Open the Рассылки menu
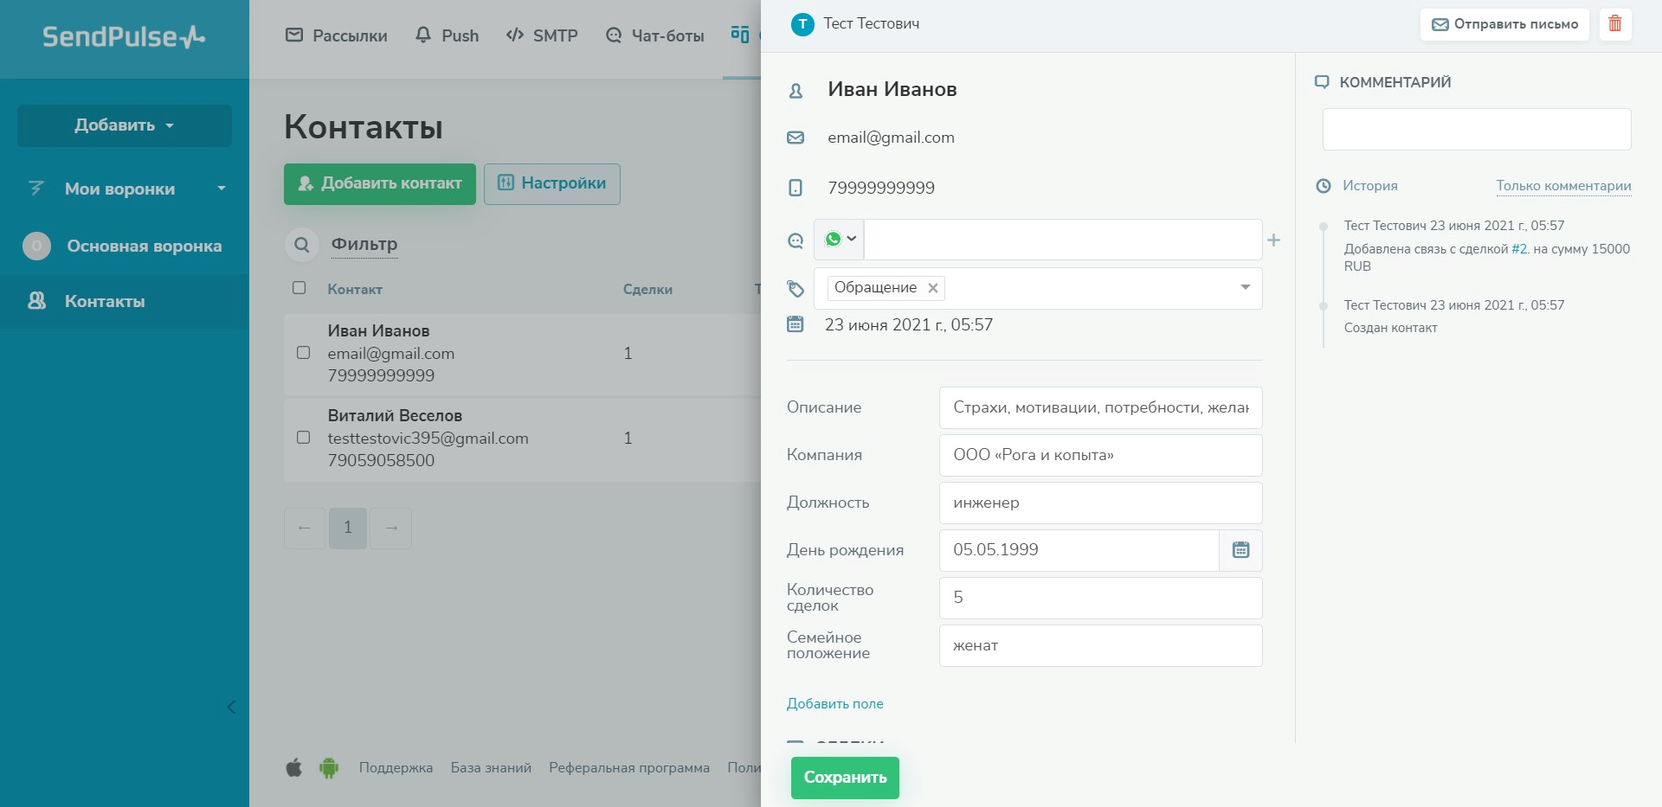Viewport: 1662px width, 807px height. click(x=337, y=35)
